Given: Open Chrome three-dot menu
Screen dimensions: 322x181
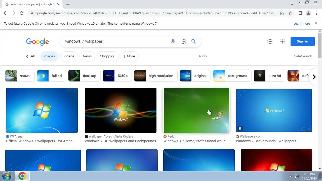Looking at the screenshot, I should pyautogui.click(x=316, y=13).
